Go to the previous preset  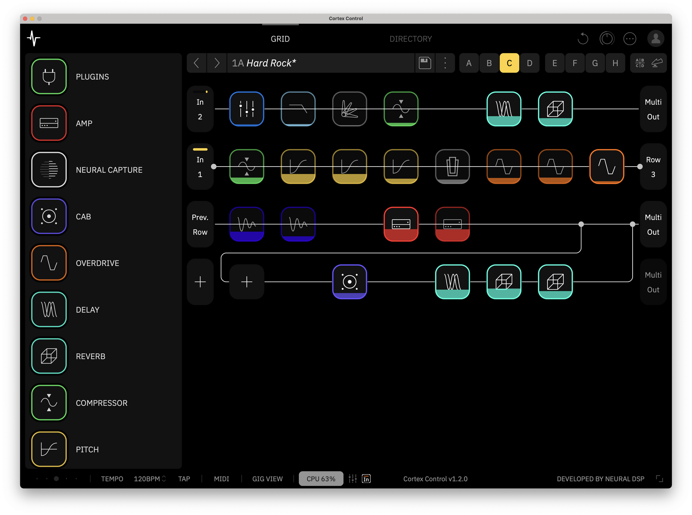[x=196, y=63]
